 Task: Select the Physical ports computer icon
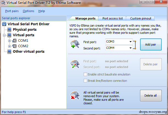9,29
